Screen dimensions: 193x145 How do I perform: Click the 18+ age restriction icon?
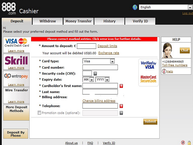click(x=183, y=142)
